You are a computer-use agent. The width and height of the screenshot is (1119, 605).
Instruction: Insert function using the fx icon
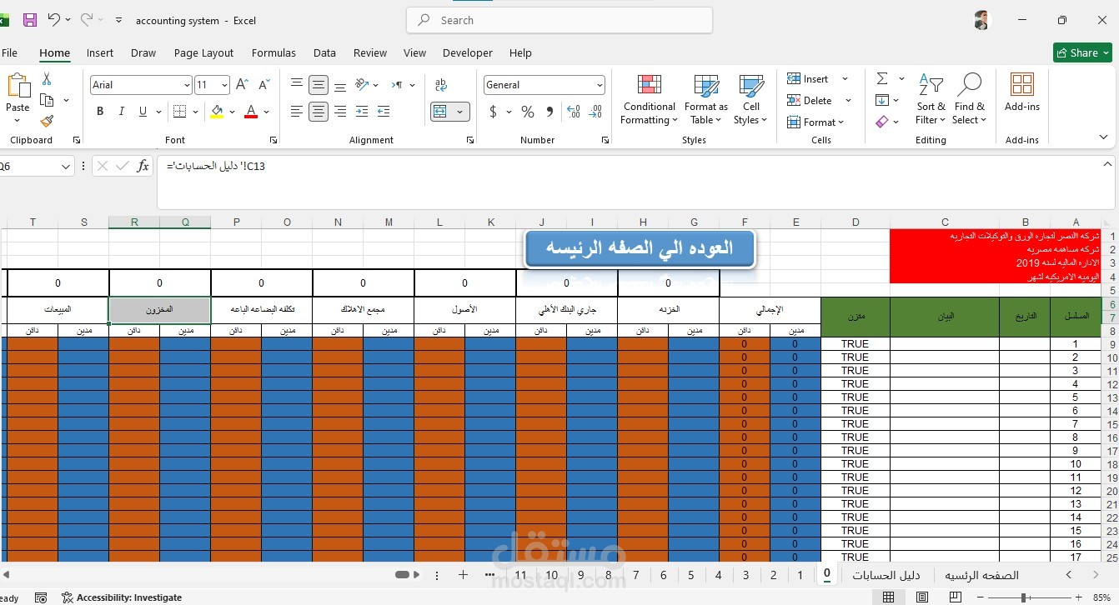(x=143, y=167)
